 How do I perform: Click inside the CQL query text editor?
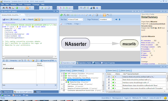[x=30, y=40]
